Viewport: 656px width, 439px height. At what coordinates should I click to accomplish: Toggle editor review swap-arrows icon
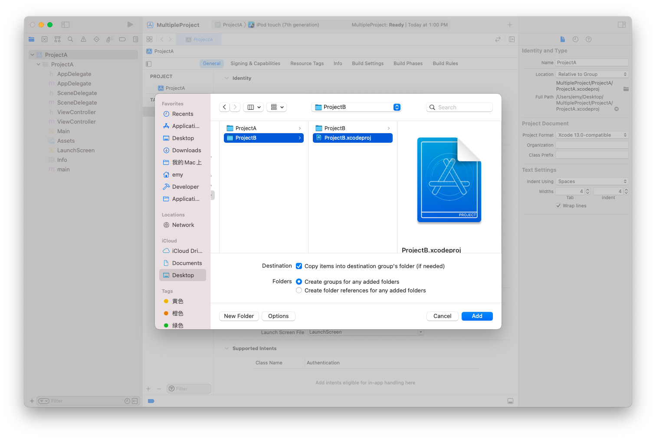coord(498,39)
